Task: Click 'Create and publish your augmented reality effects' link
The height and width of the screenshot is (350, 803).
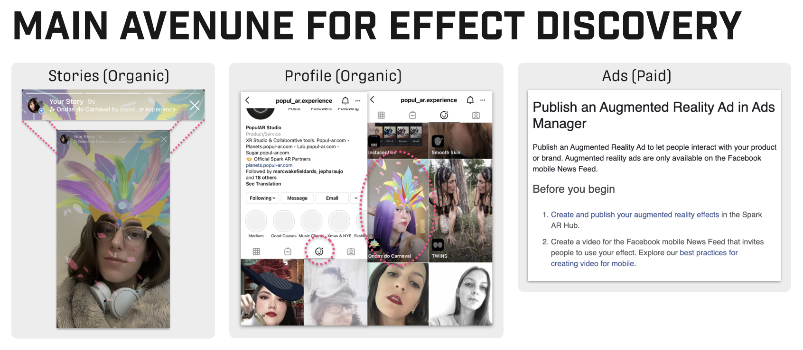Action: click(x=635, y=215)
